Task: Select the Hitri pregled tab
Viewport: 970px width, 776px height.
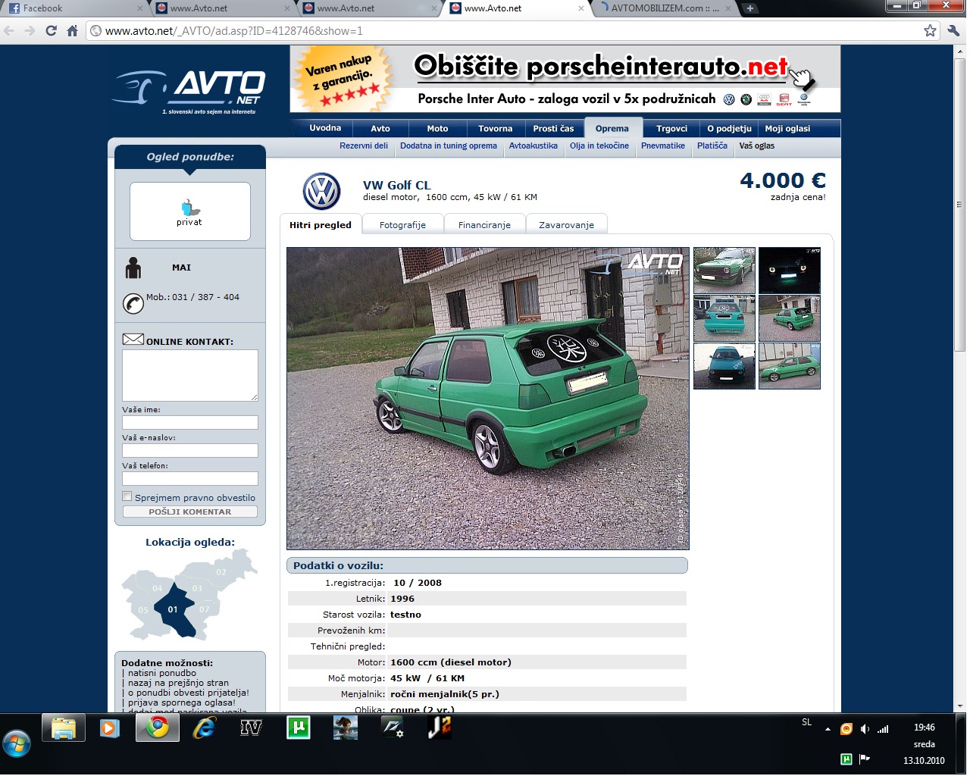Action: click(321, 225)
